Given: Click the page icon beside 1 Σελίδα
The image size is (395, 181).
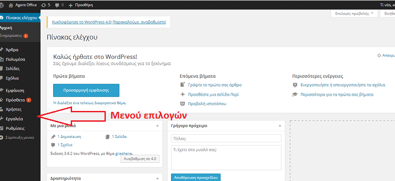Looking at the screenshot, I should [x=108, y=137].
